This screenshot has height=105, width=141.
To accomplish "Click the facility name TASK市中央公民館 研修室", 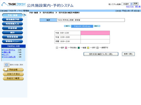I will tap(69, 20).
